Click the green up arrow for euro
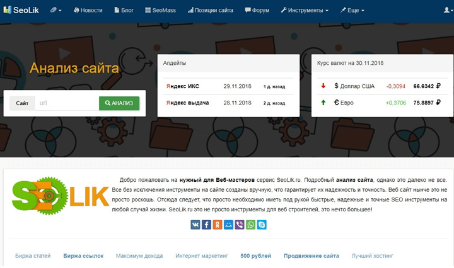 [323, 103]
